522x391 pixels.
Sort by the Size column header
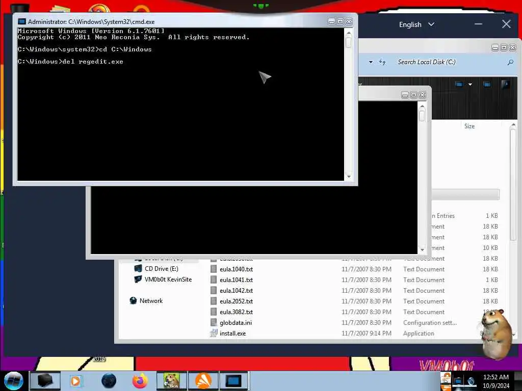tap(469, 126)
